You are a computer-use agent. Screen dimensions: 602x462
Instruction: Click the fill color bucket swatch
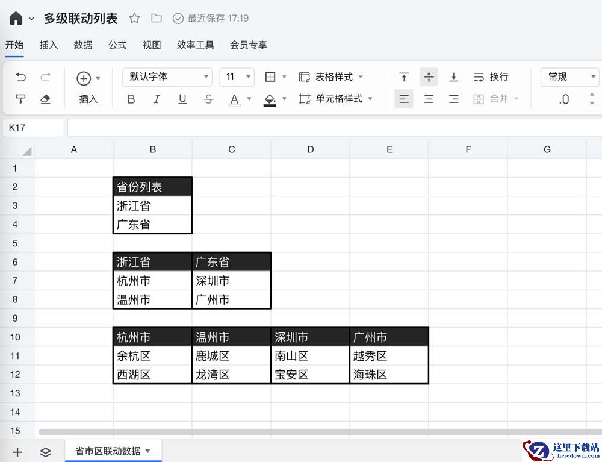tap(270, 99)
